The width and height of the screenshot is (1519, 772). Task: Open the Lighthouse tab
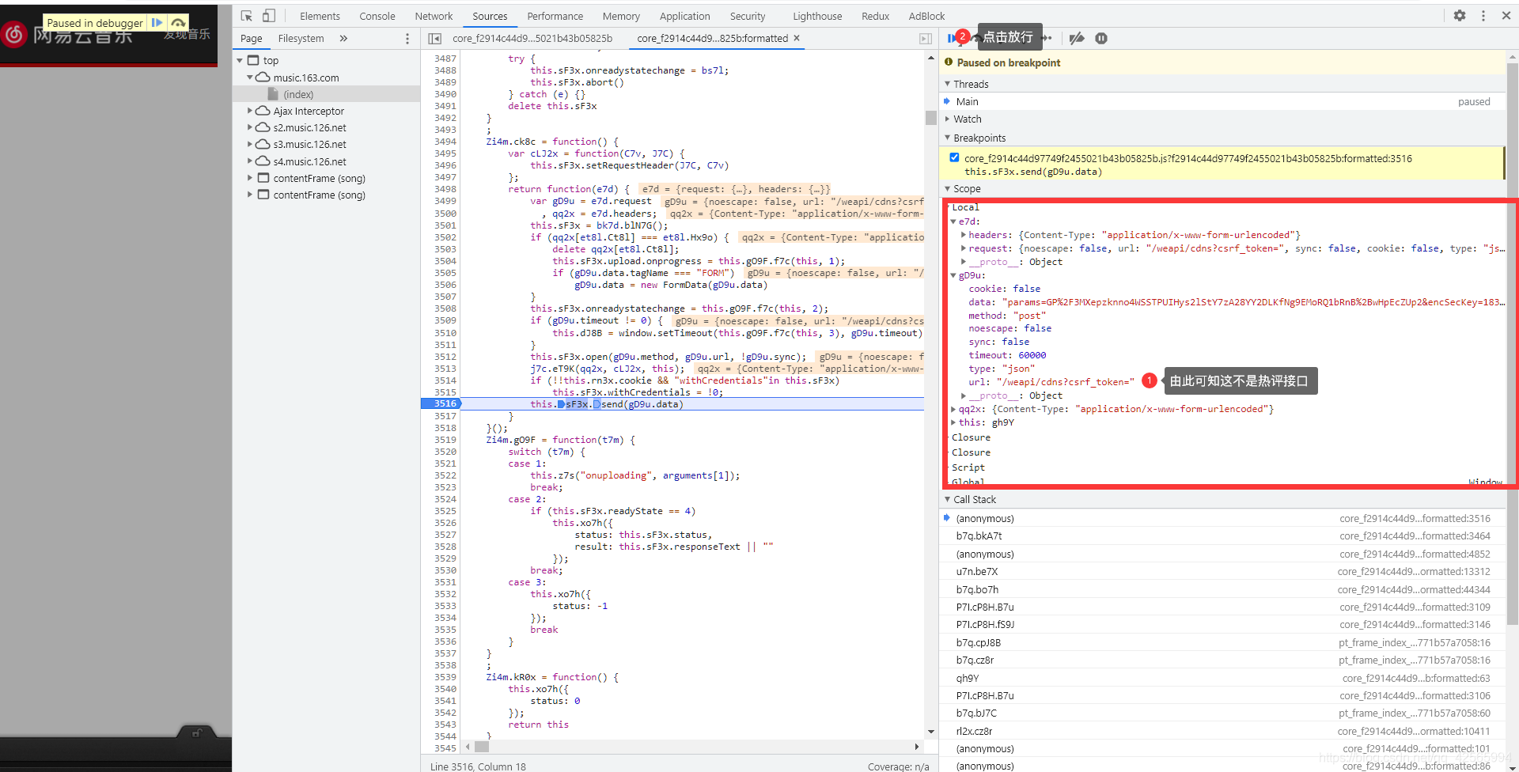click(x=817, y=16)
